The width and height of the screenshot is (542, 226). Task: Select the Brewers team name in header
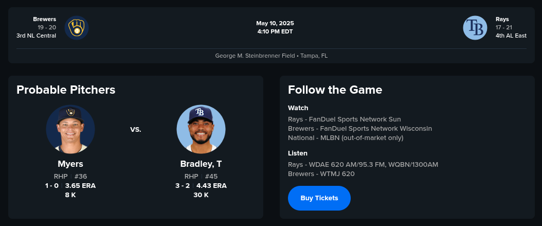coord(45,19)
